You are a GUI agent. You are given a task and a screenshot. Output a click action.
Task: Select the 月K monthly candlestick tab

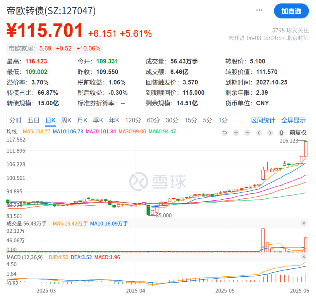82,120
